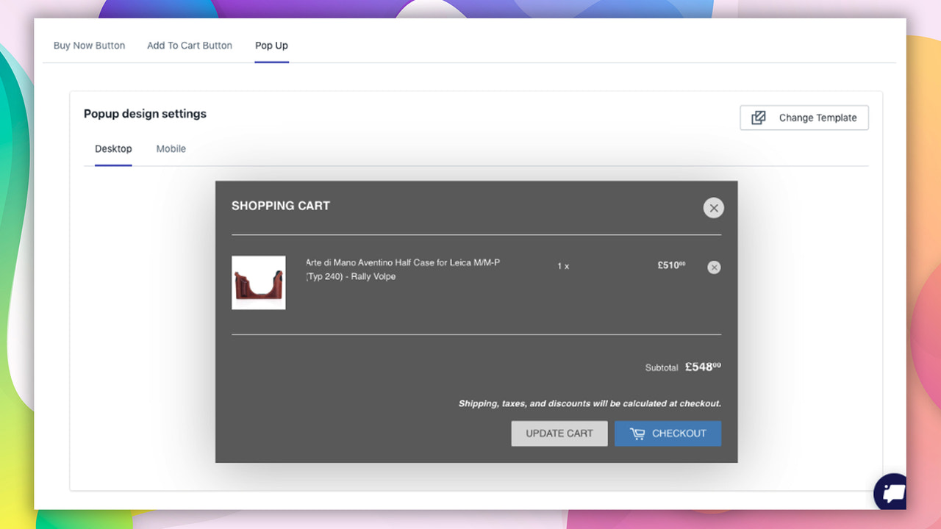Select the Pop Up tab

click(x=271, y=45)
